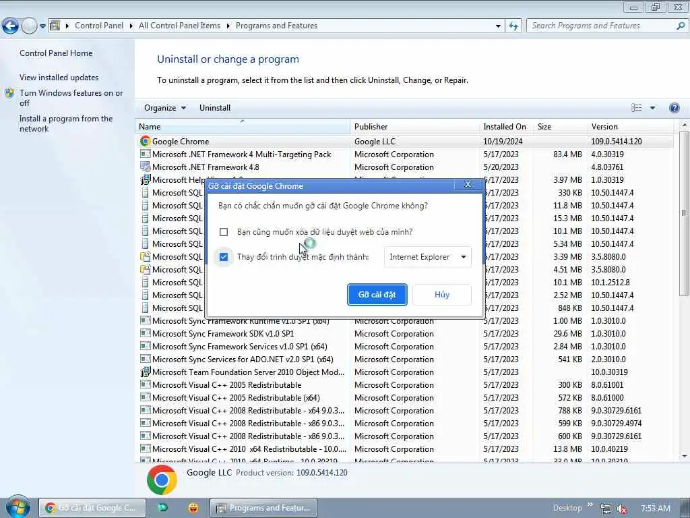690x518 pixels.
Task: Click the 7:53 AM clock
Action: (656, 509)
